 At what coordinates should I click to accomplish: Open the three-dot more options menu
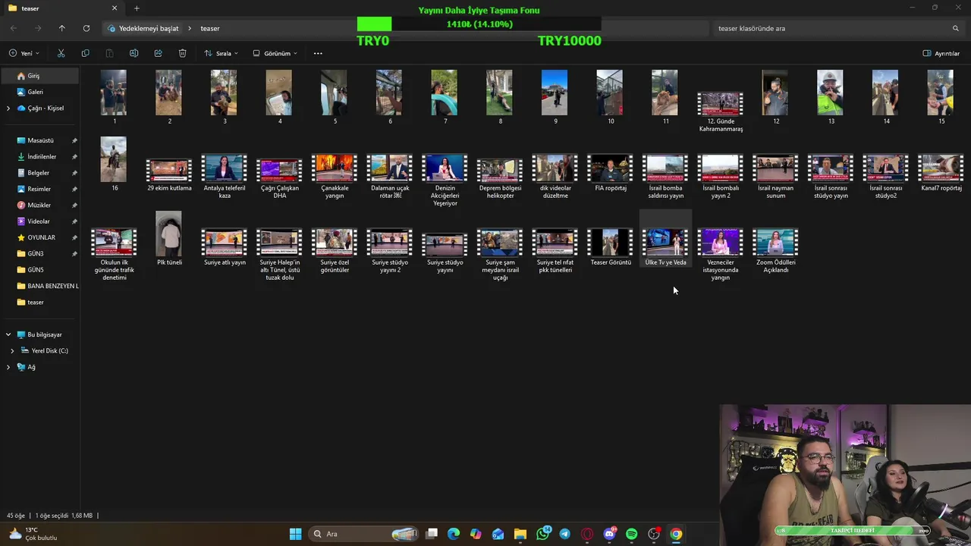[318, 53]
